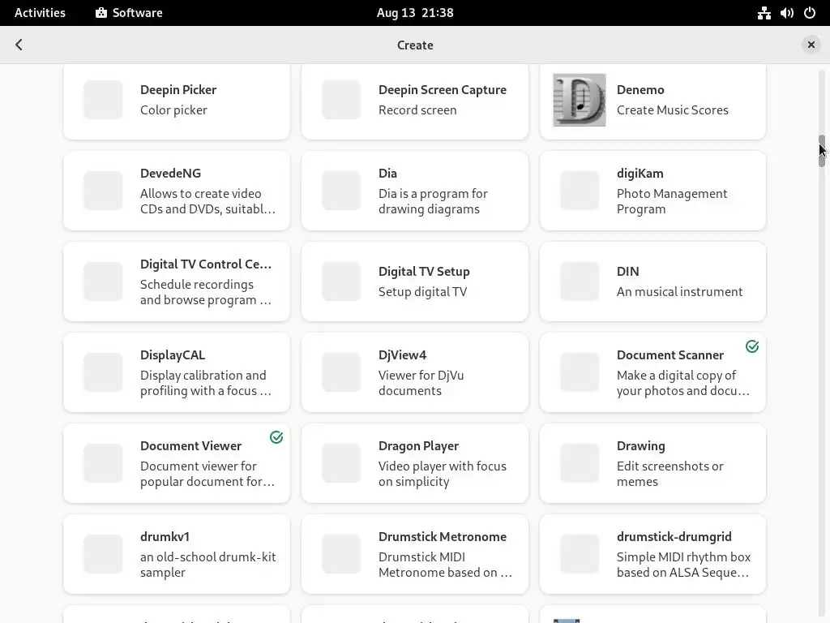The width and height of the screenshot is (830, 623).
Task: Click the Digital TV Setup icon placeholder
Action: (341, 281)
